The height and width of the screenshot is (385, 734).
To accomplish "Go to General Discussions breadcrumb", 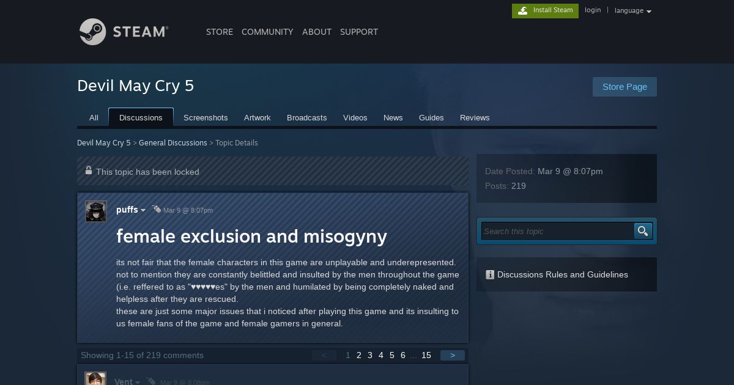I will pyautogui.click(x=173, y=143).
